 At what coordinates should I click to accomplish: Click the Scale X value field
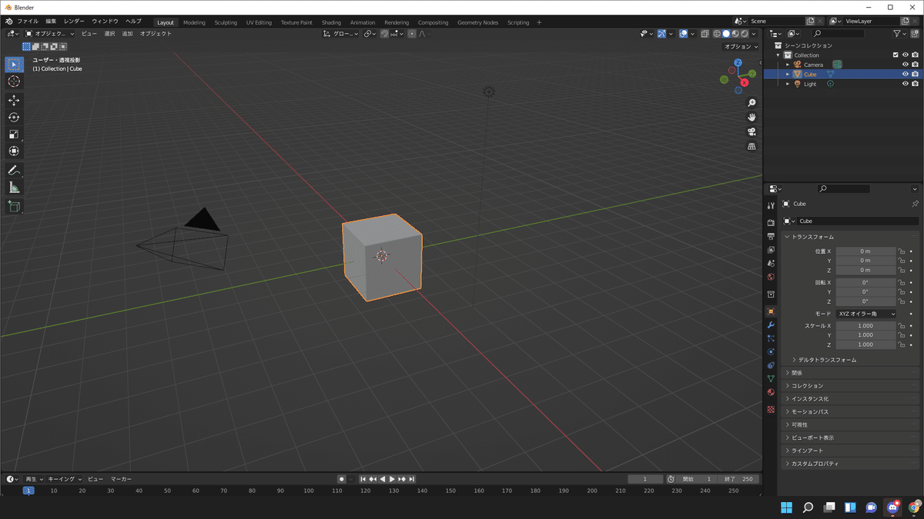point(865,326)
